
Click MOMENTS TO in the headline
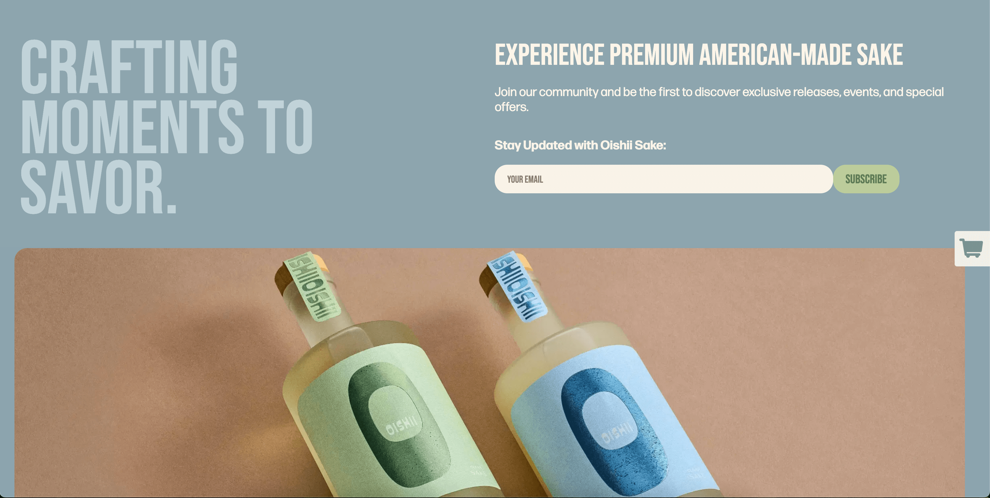(167, 126)
